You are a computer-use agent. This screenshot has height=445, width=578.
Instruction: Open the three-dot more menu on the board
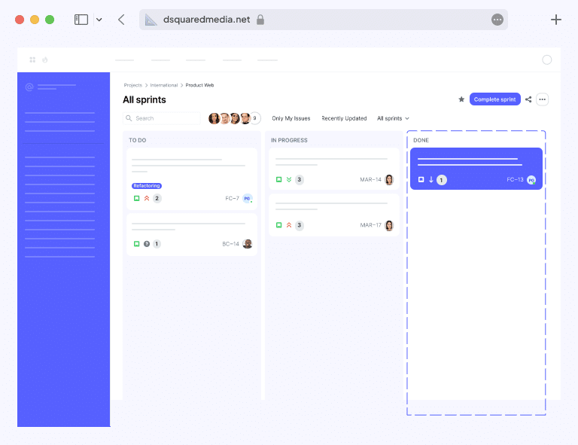542,99
